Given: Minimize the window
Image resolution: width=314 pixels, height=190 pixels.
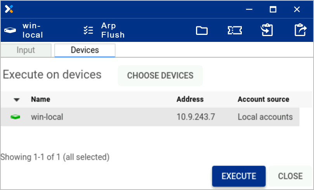Looking at the screenshot, I should tap(249, 9).
